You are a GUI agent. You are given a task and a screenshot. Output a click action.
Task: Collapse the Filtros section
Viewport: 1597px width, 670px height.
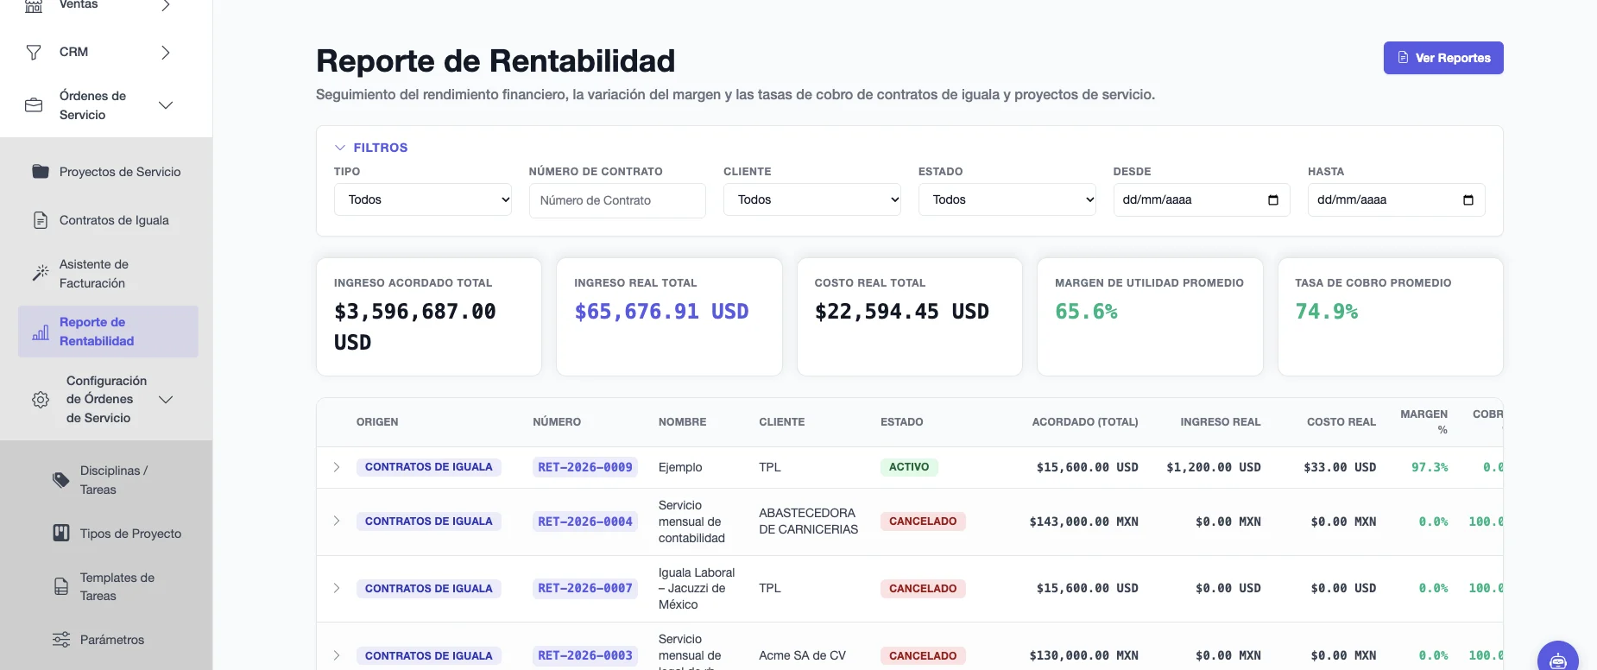pyautogui.click(x=371, y=148)
